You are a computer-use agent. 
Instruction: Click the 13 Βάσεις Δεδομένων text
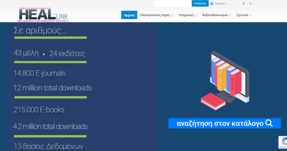tap(48, 146)
